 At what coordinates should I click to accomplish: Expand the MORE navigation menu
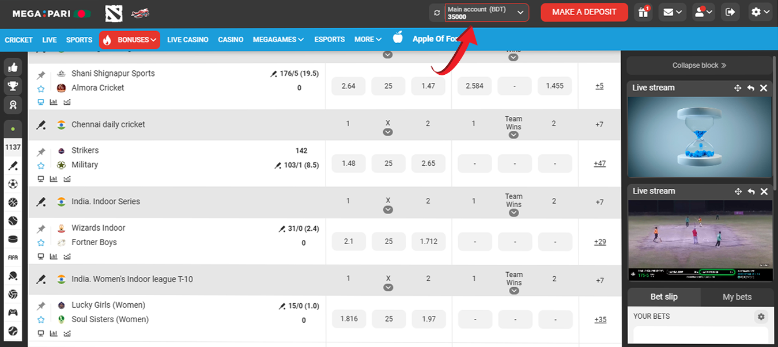368,40
